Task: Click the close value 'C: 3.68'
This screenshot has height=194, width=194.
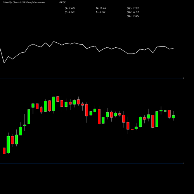Action: [x=69, y=12]
